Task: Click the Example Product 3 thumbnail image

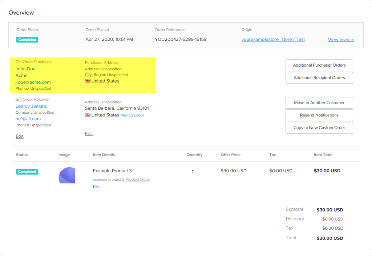Action: (67, 175)
